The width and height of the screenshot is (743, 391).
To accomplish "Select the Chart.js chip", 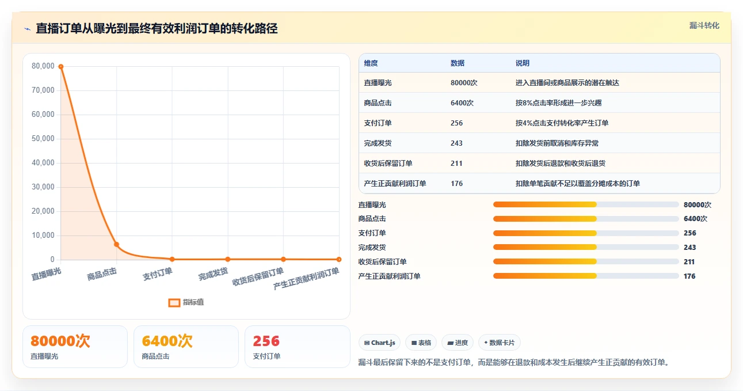I will pyautogui.click(x=380, y=343).
